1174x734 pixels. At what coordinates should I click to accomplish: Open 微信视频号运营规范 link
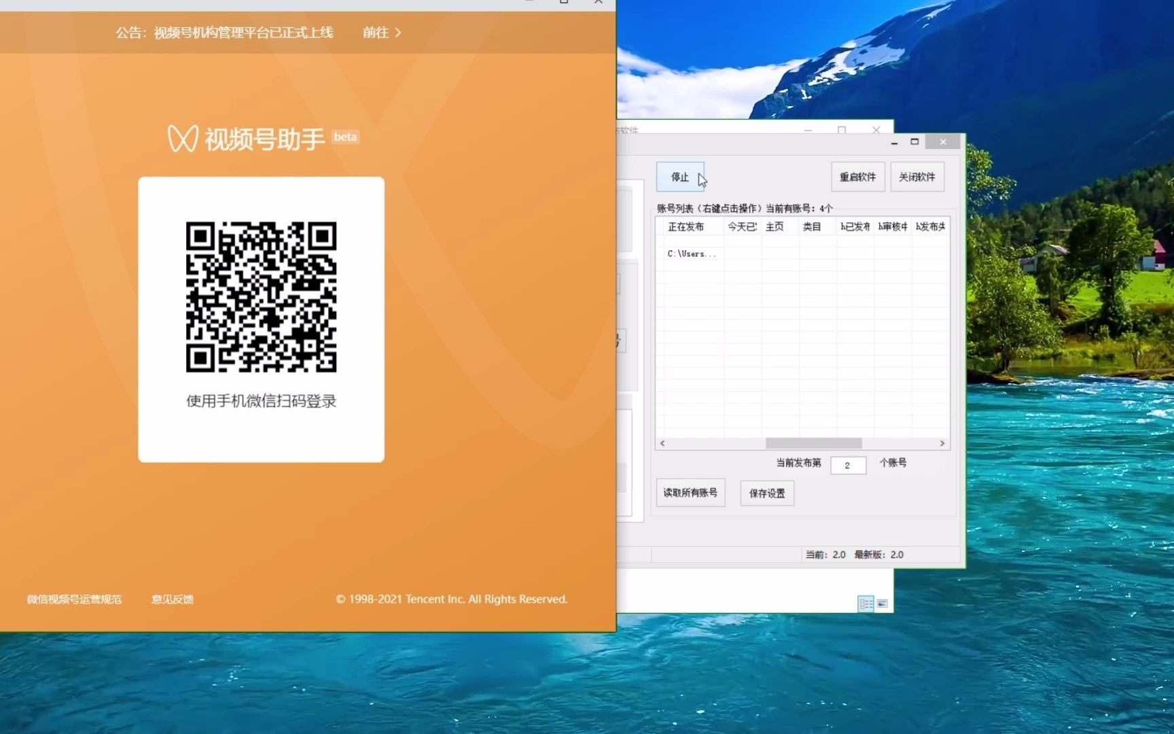[x=74, y=599]
